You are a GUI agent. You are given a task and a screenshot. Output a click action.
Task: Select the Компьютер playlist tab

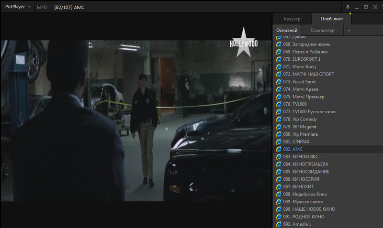(322, 30)
